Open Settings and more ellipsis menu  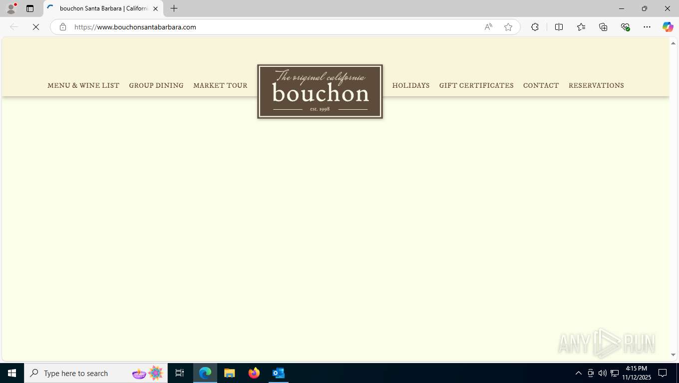647,27
